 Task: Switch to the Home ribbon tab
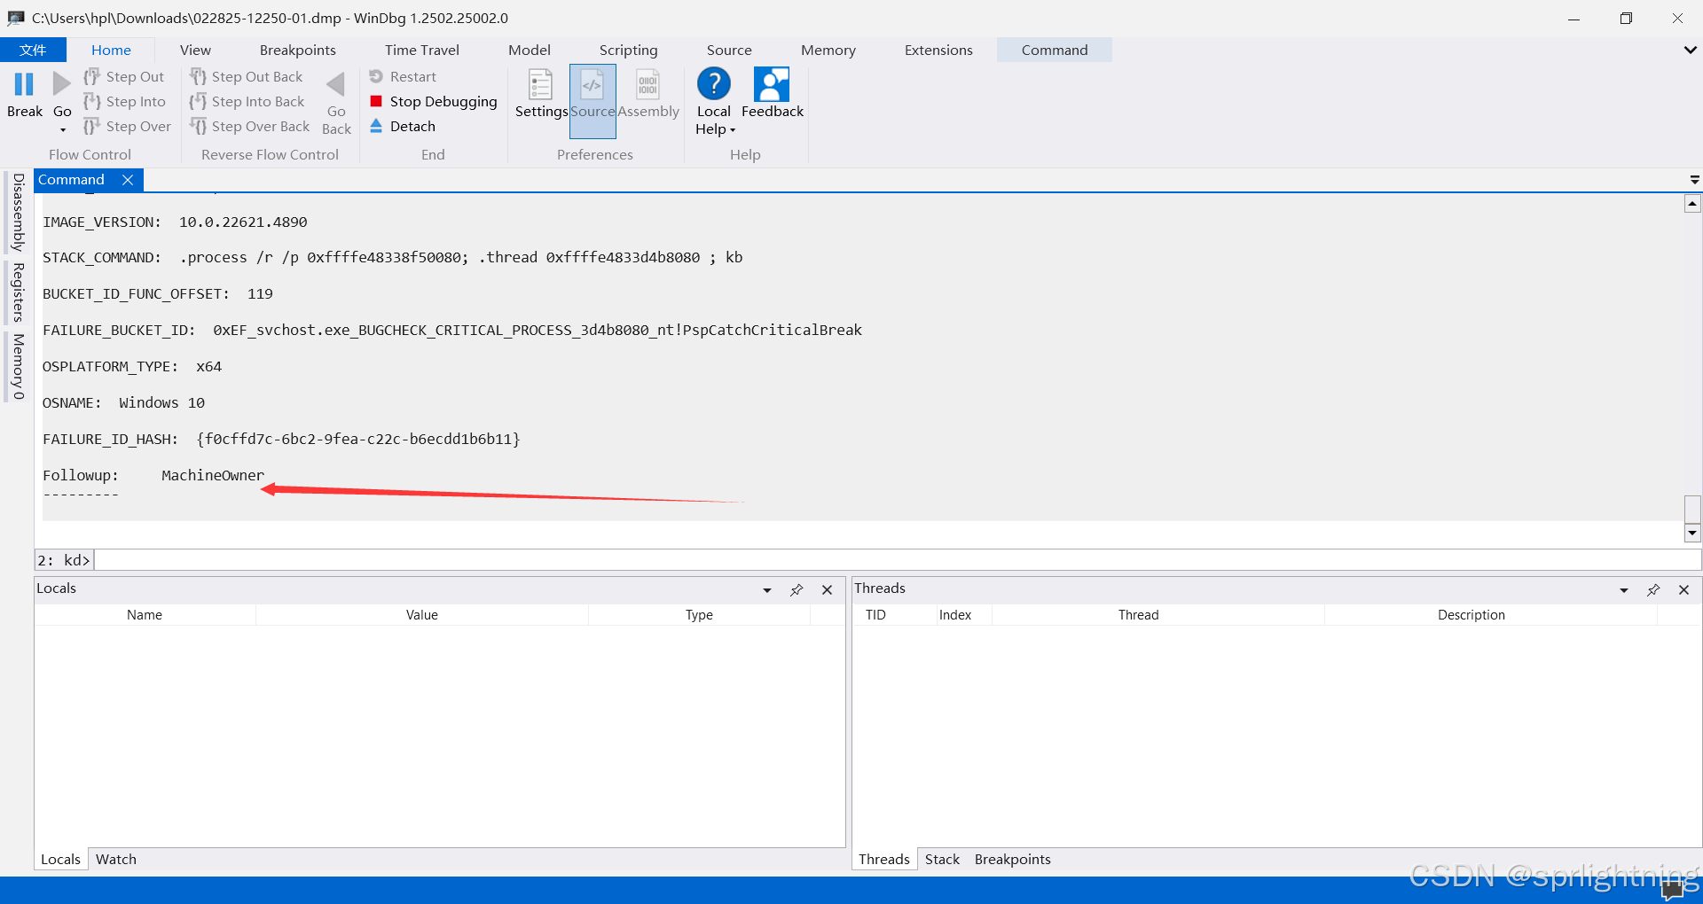[x=111, y=51]
